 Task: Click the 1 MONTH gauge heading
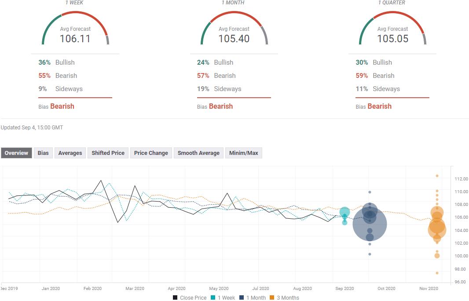(x=233, y=3)
